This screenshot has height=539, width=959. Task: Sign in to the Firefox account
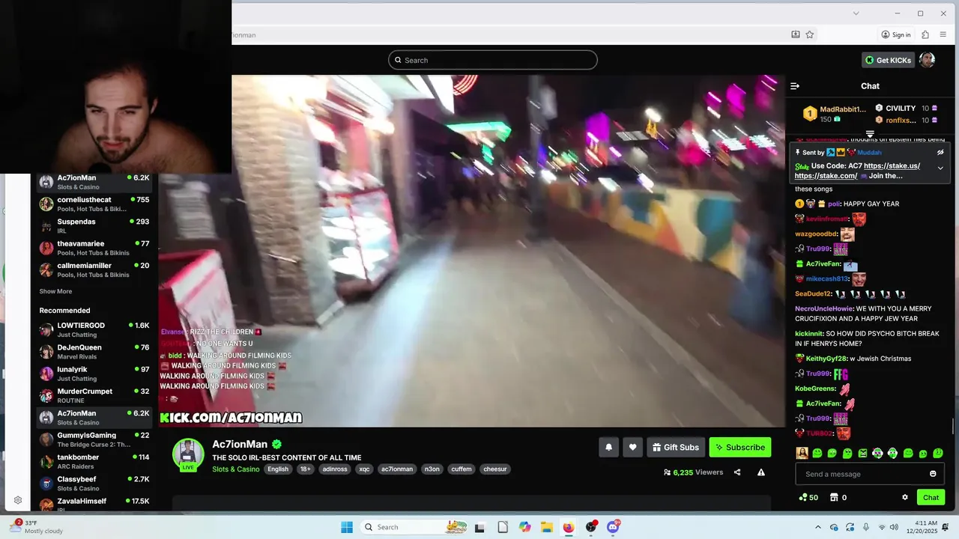[896, 34]
